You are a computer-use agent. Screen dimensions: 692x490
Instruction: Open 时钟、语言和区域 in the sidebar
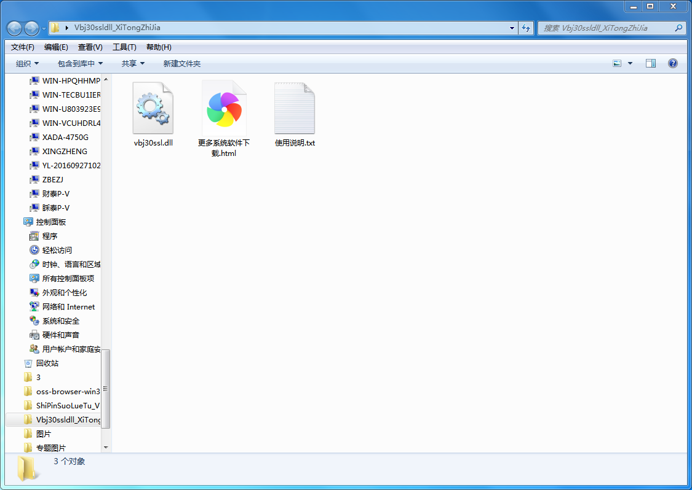(65, 265)
